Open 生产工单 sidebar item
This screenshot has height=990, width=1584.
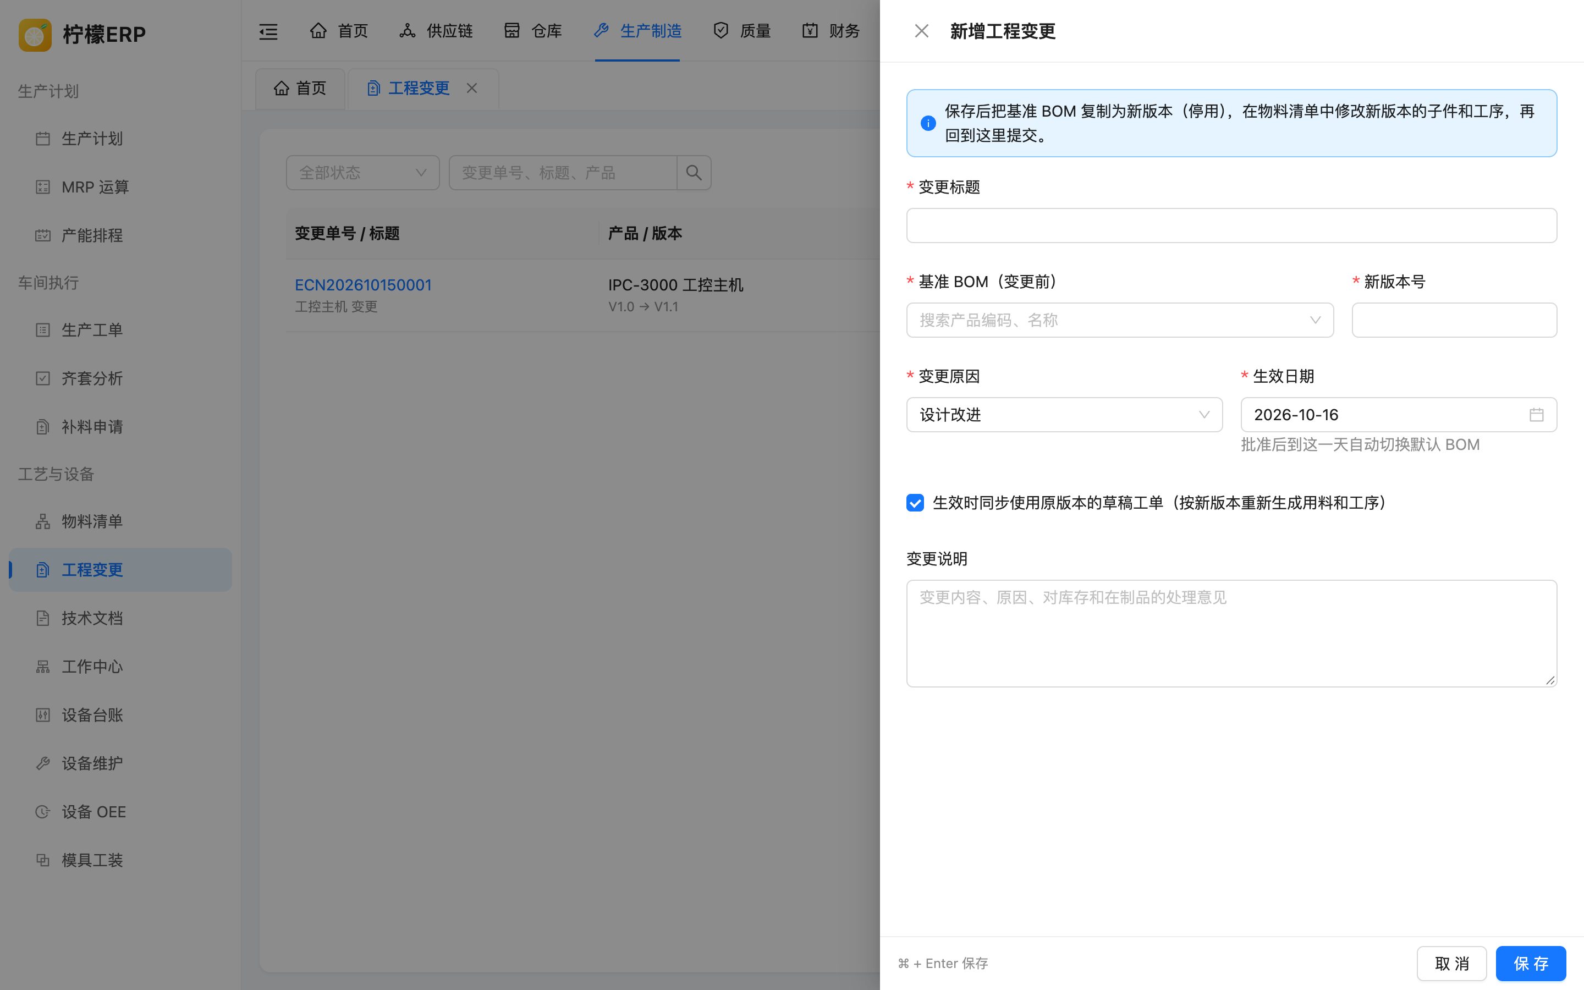click(120, 330)
